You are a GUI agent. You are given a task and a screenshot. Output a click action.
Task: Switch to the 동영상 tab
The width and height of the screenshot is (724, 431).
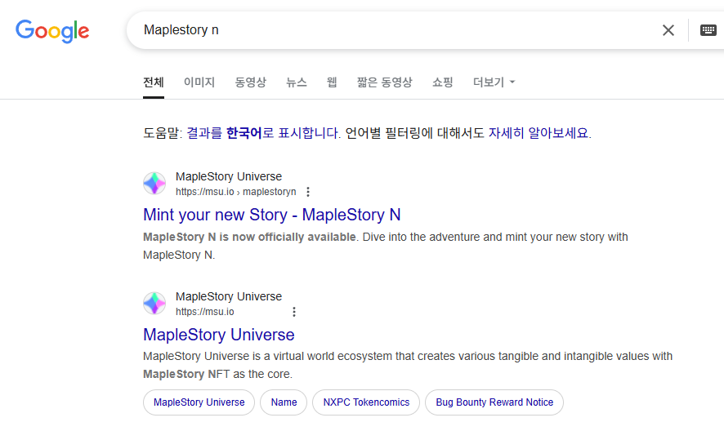click(x=250, y=82)
